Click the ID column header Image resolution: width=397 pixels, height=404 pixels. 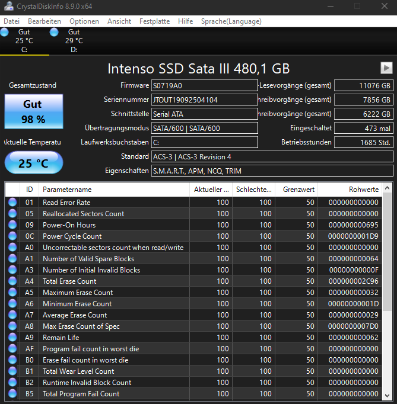[29, 190]
